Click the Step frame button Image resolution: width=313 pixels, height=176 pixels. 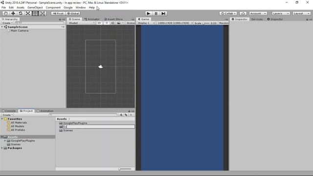coord(163,13)
